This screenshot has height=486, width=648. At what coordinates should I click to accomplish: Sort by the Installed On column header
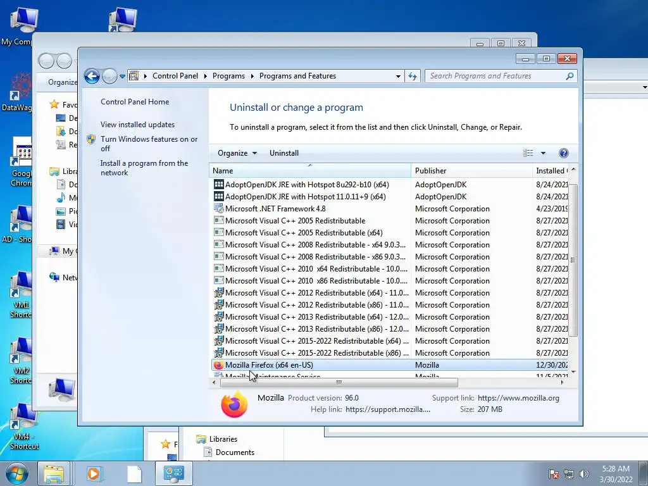tap(551, 171)
